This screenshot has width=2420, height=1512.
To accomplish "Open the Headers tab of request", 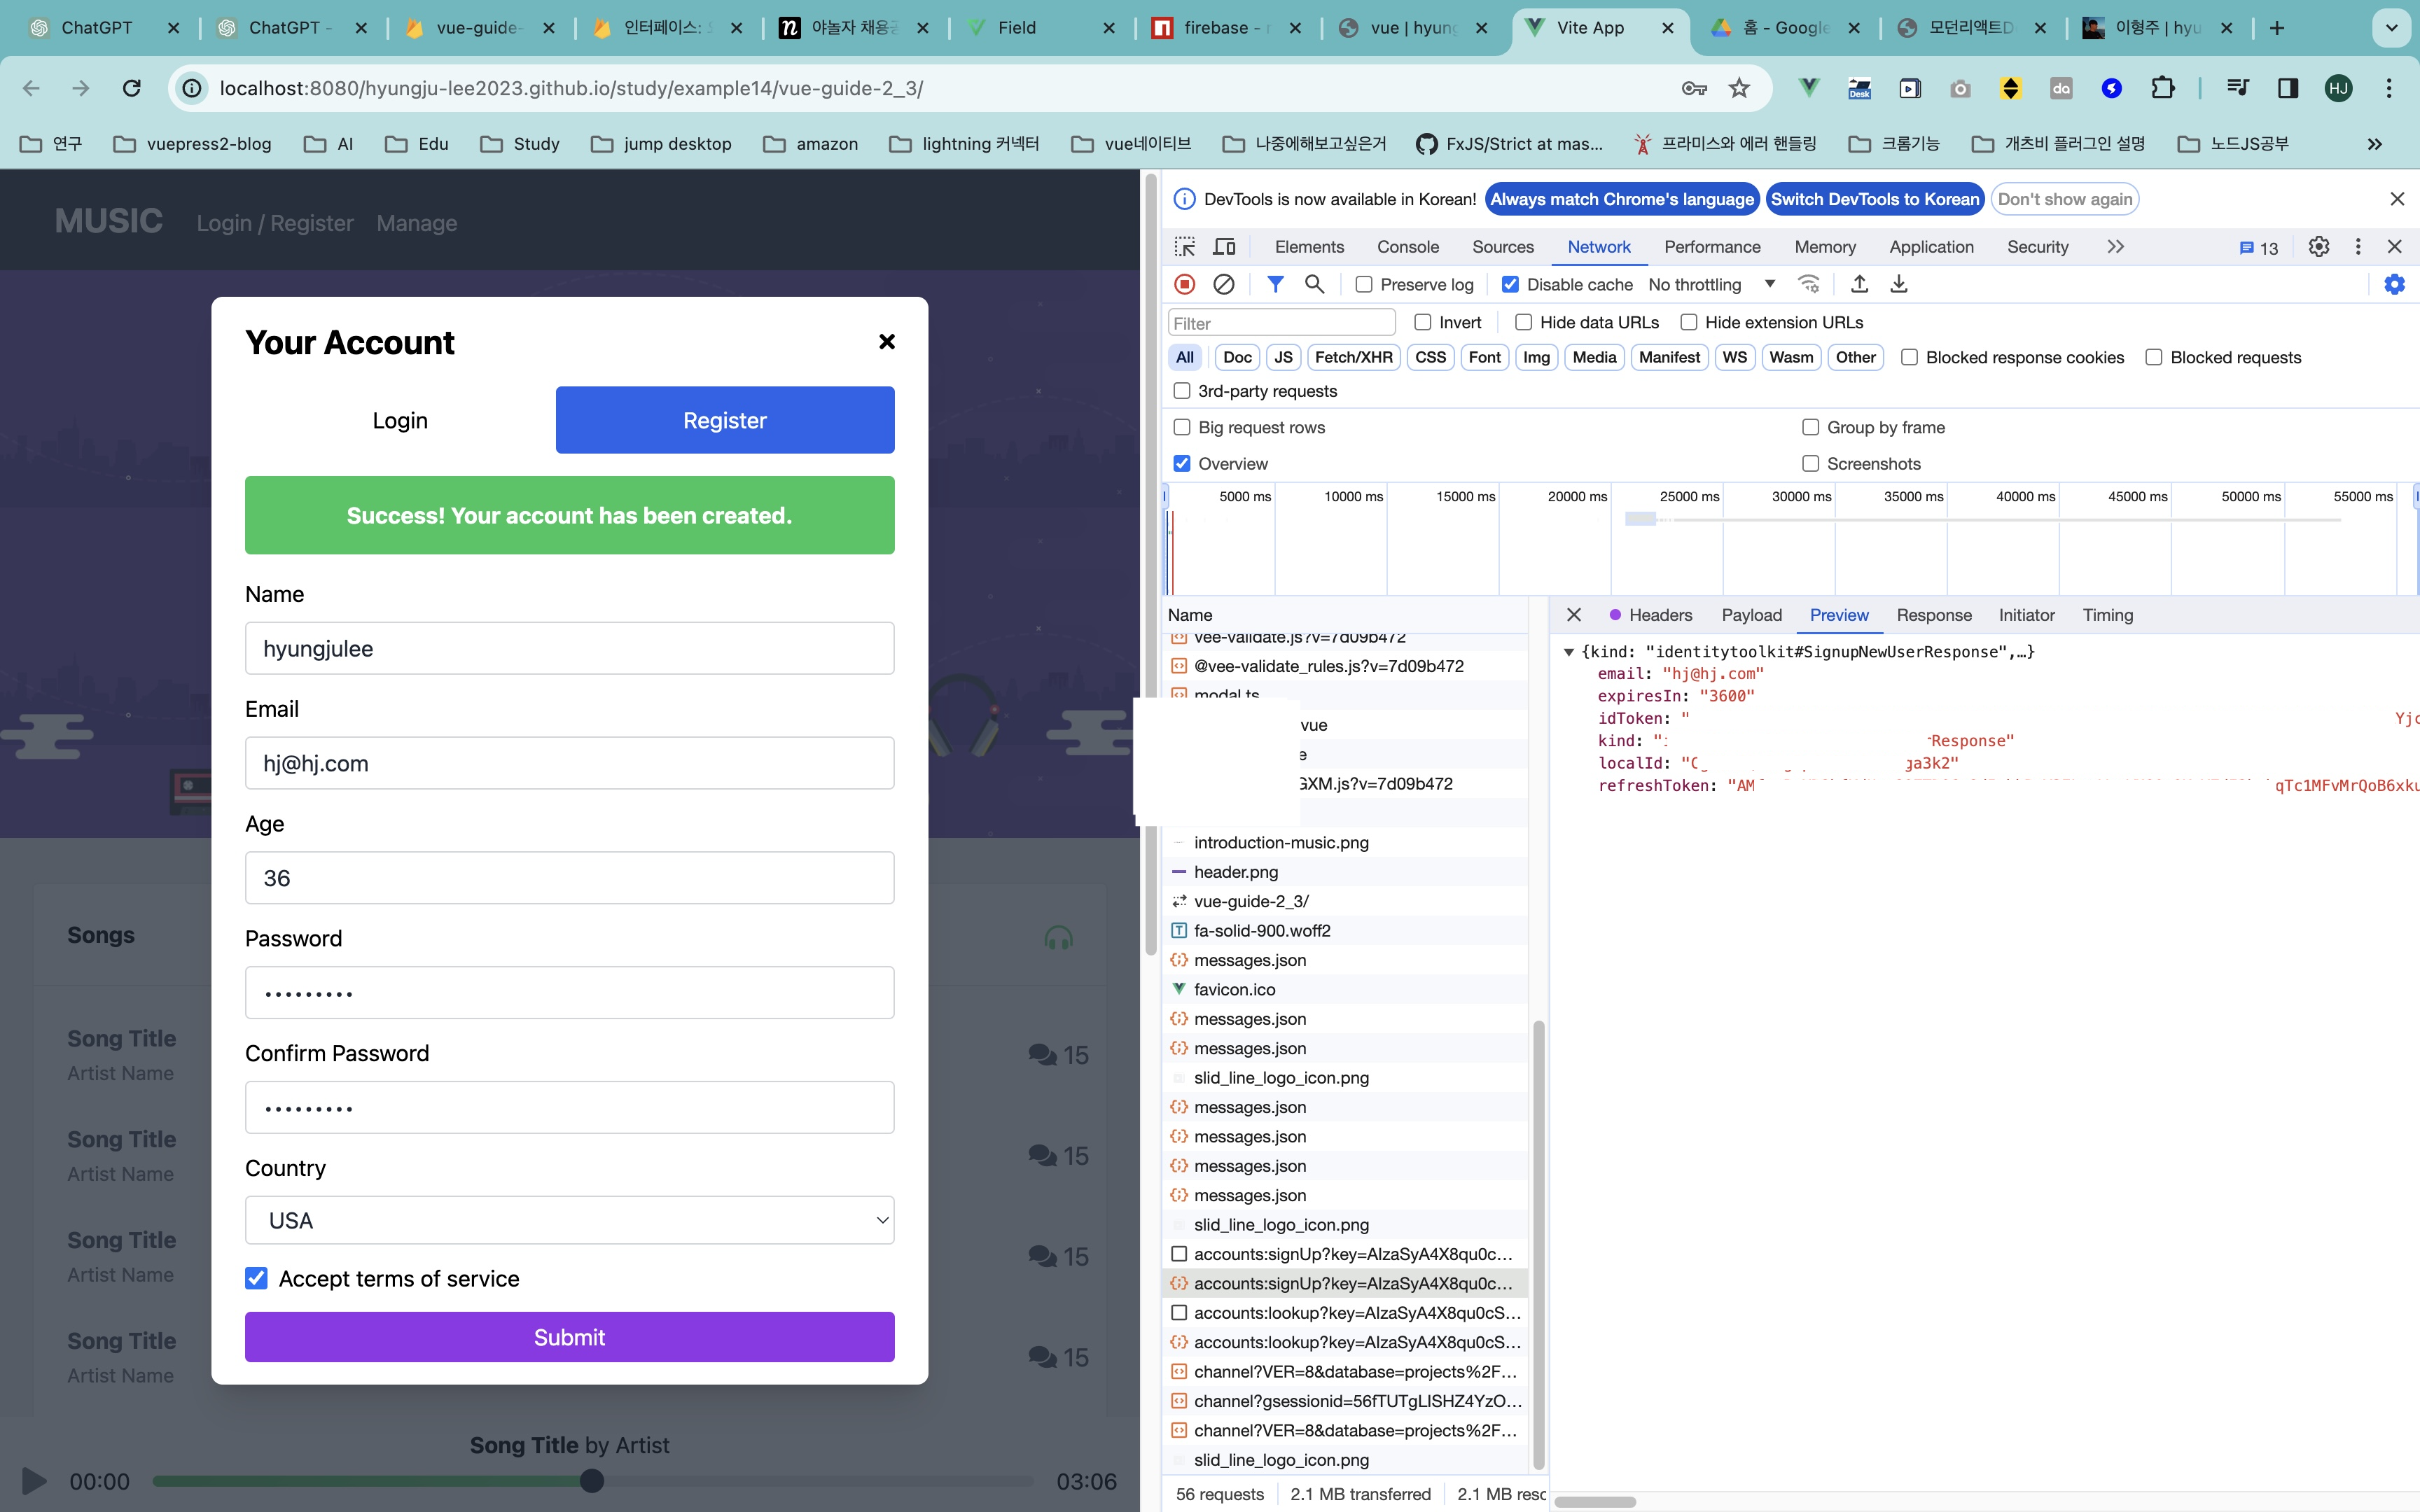I will (1659, 615).
